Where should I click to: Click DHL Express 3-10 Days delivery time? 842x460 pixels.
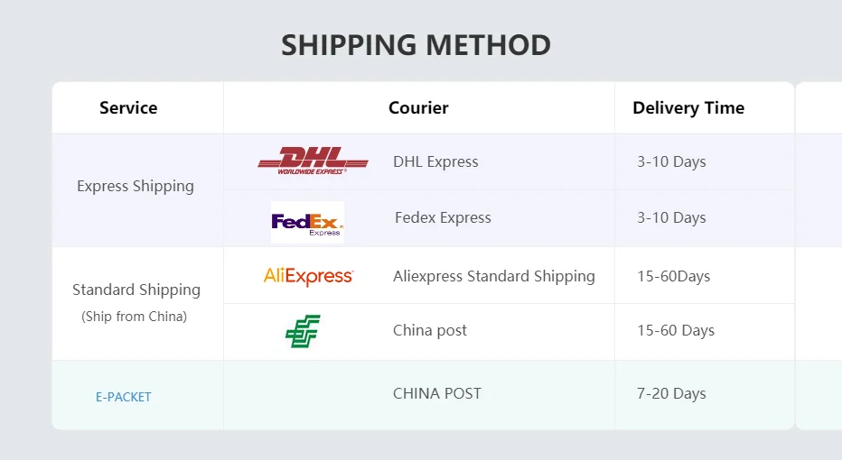(x=671, y=162)
